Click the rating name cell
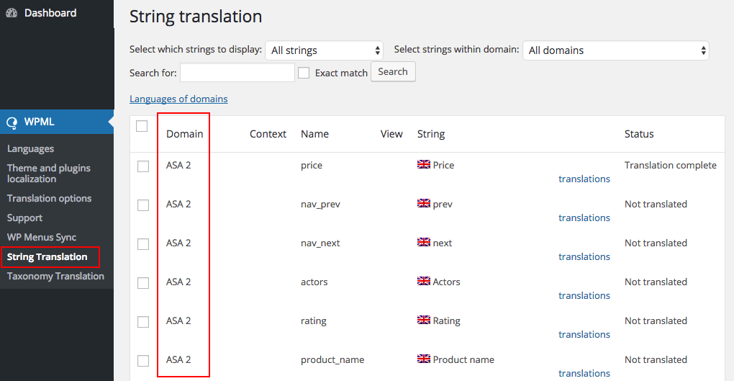Viewport: 734px width, 381px height. (x=314, y=321)
